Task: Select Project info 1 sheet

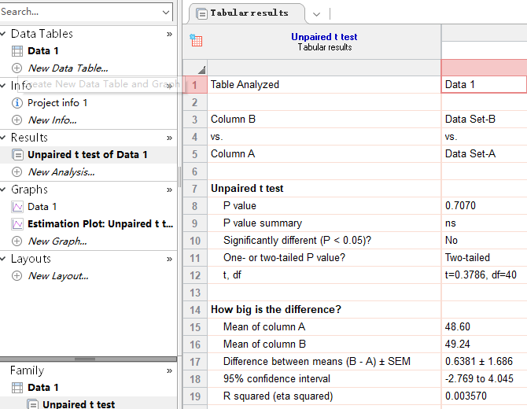Action: tap(57, 103)
